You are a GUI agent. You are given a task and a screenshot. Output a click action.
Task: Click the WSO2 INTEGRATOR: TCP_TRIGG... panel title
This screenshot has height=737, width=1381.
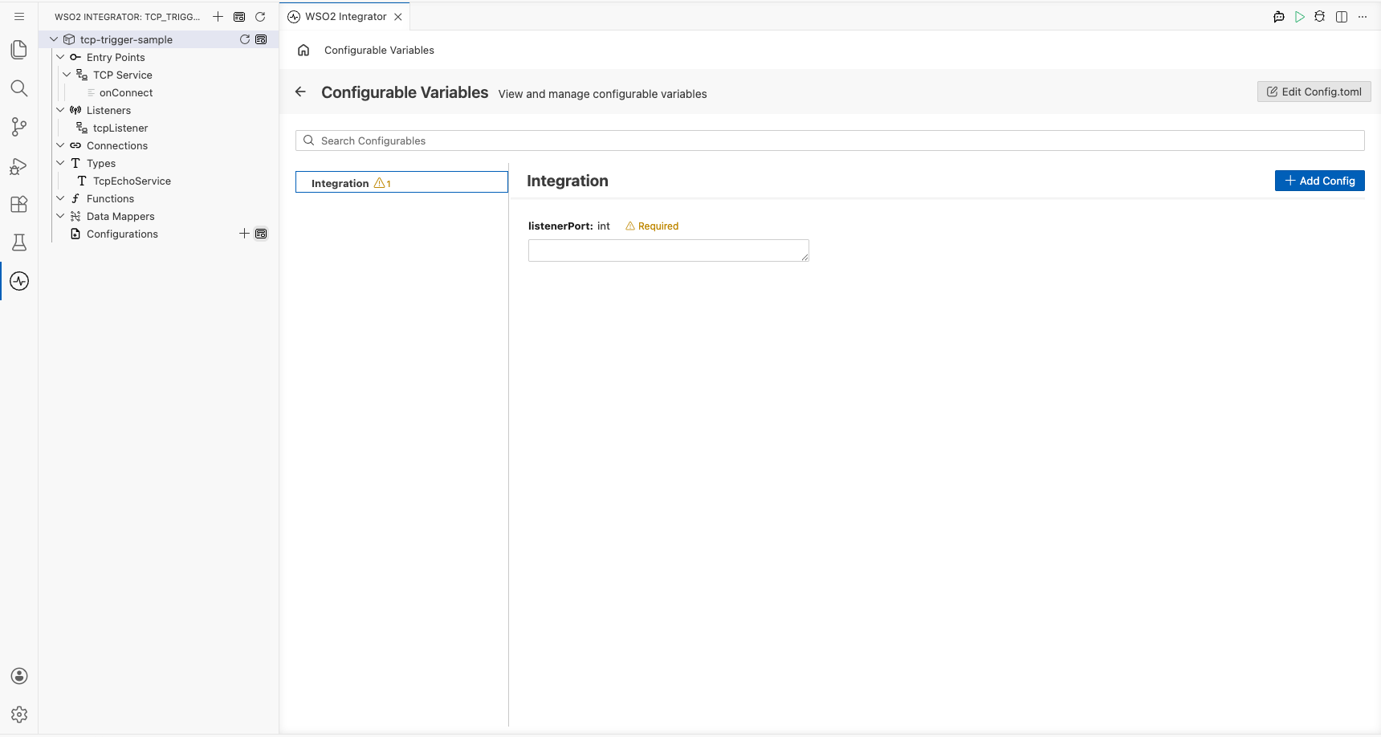127,16
